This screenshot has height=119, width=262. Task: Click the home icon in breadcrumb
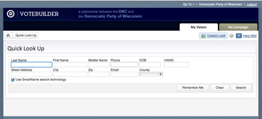[x=8, y=36]
